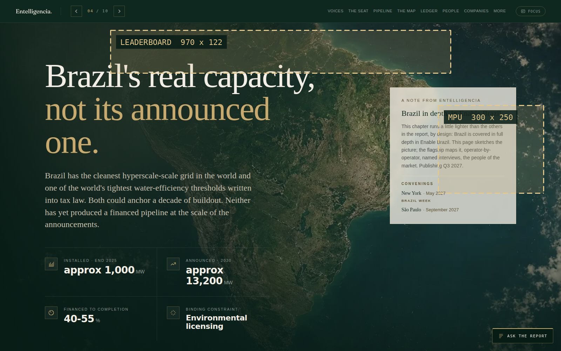This screenshot has width=561, height=351.
Task: Click the Entelligencia logo
Action: [34, 12]
